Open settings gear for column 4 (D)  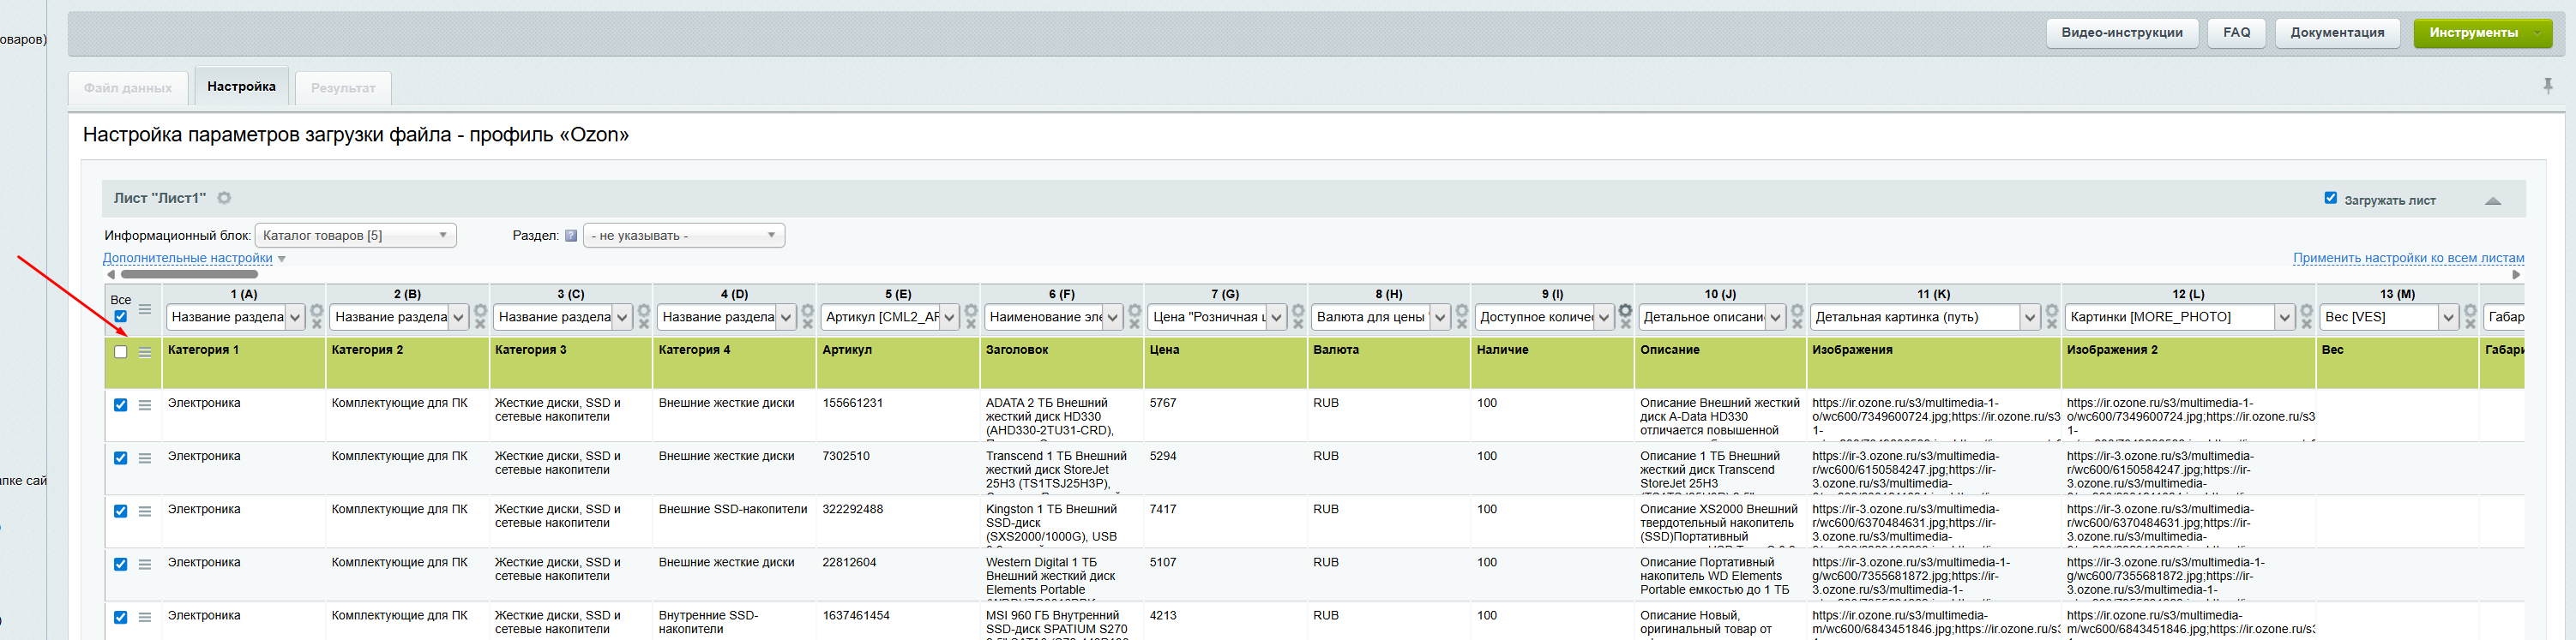tap(808, 309)
